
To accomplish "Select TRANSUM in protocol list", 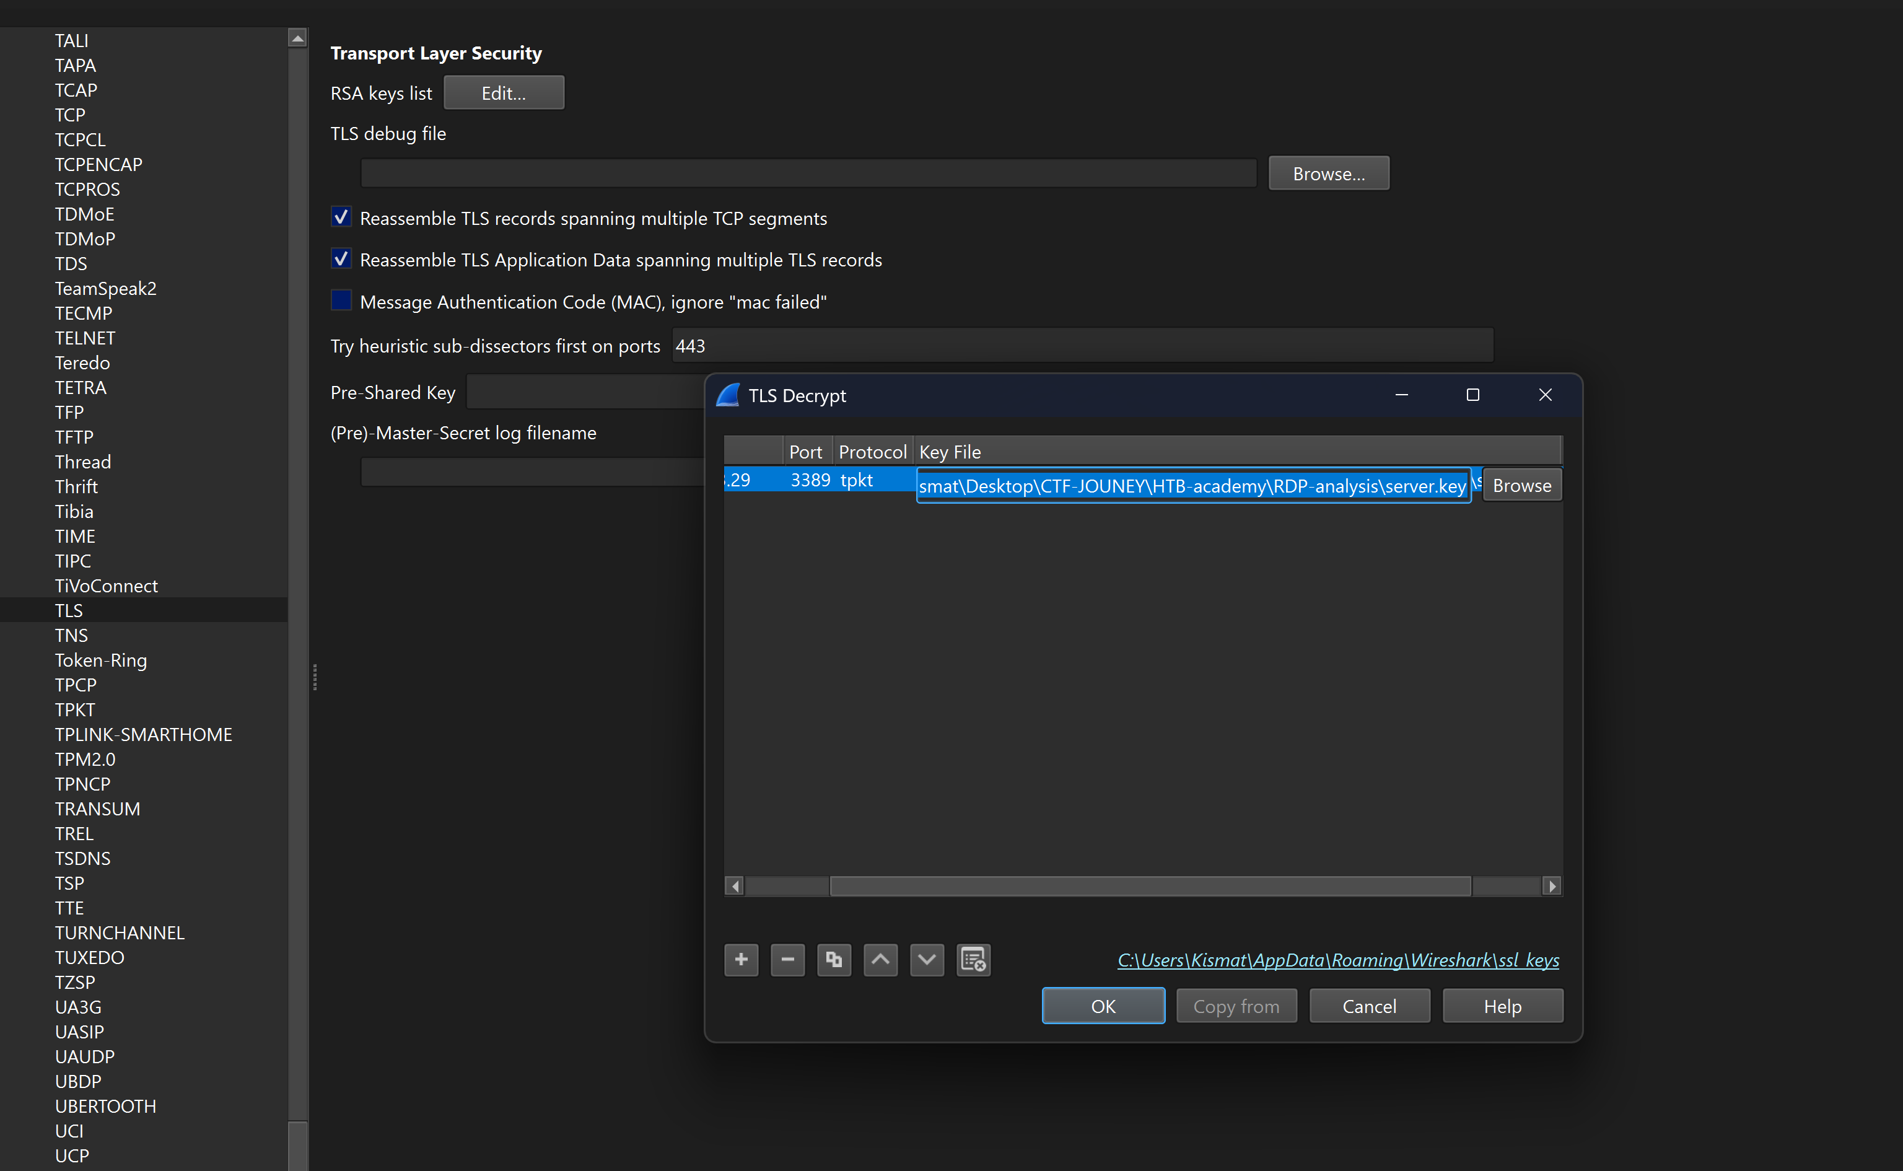I will 97,809.
